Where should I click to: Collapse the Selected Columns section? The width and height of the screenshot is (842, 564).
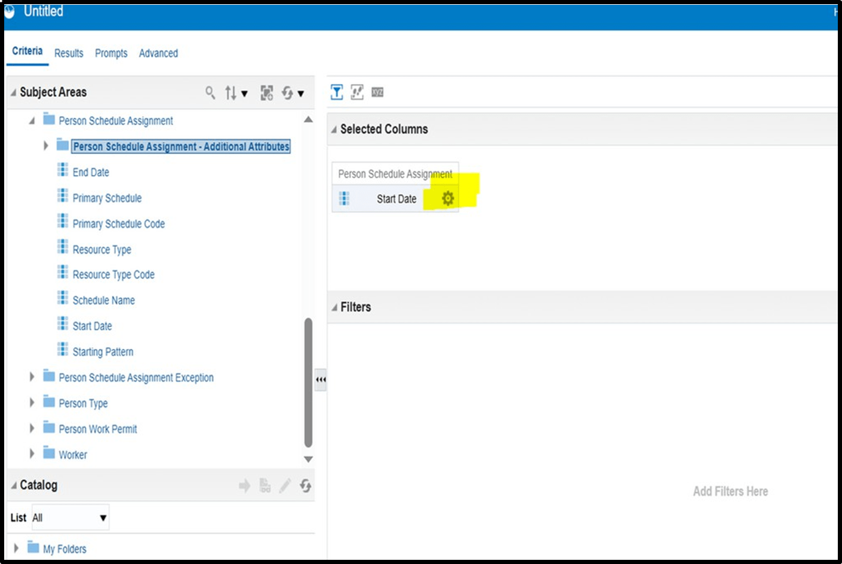[x=334, y=130]
